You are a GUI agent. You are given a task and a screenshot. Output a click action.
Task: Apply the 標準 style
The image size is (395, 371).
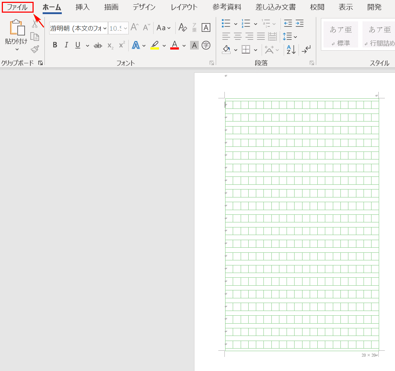[341, 34]
